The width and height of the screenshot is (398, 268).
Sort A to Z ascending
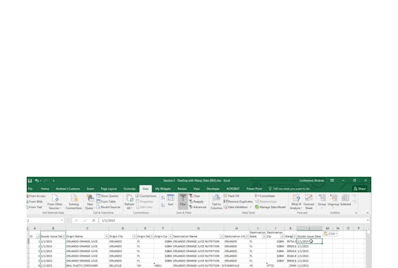click(x=163, y=197)
